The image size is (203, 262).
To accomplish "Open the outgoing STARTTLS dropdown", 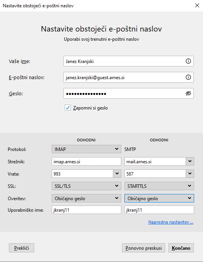I will click(159, 186).
